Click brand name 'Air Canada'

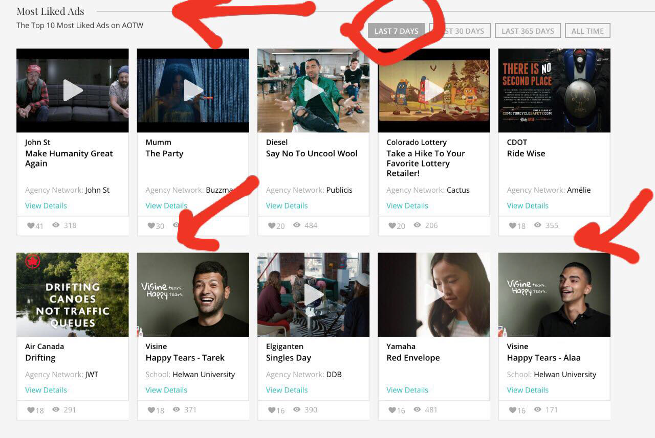tap(45, 347)
